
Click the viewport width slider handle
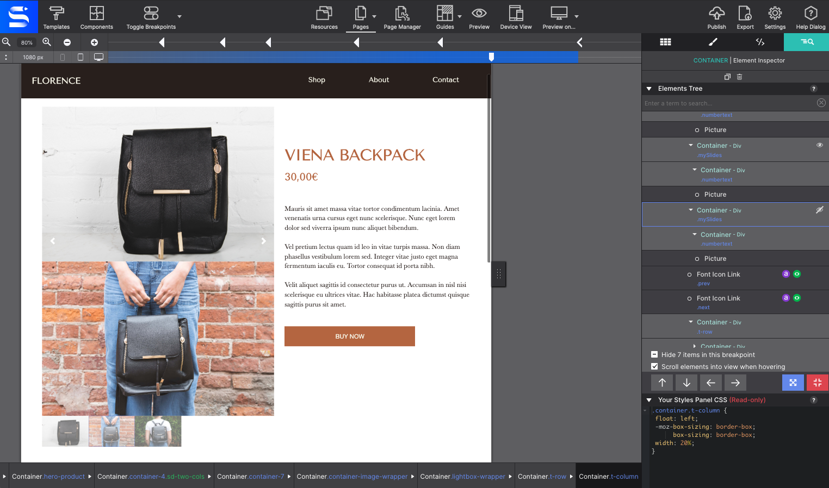(x=491, y=57)
